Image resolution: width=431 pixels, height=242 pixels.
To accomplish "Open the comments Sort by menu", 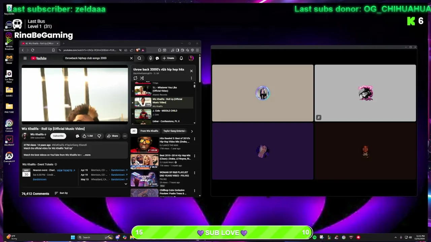I will (61, 193).
